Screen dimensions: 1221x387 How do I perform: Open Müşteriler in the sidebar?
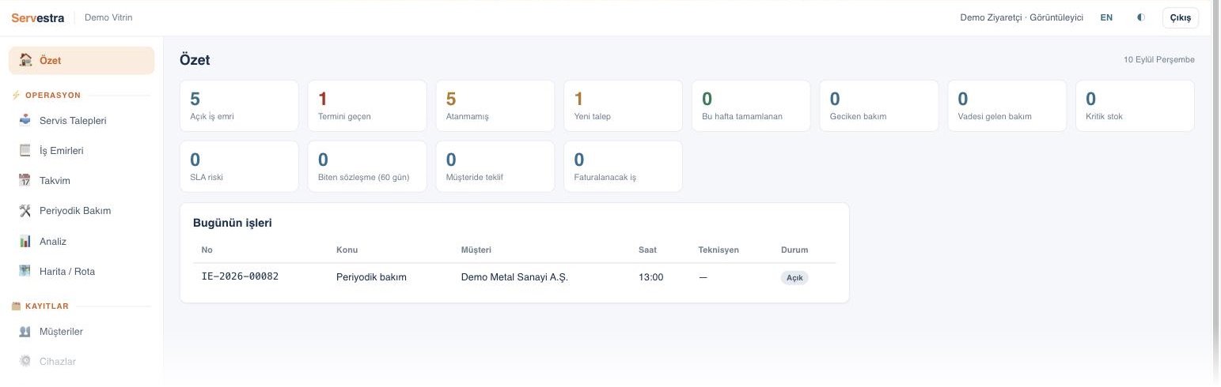point(82,332)
